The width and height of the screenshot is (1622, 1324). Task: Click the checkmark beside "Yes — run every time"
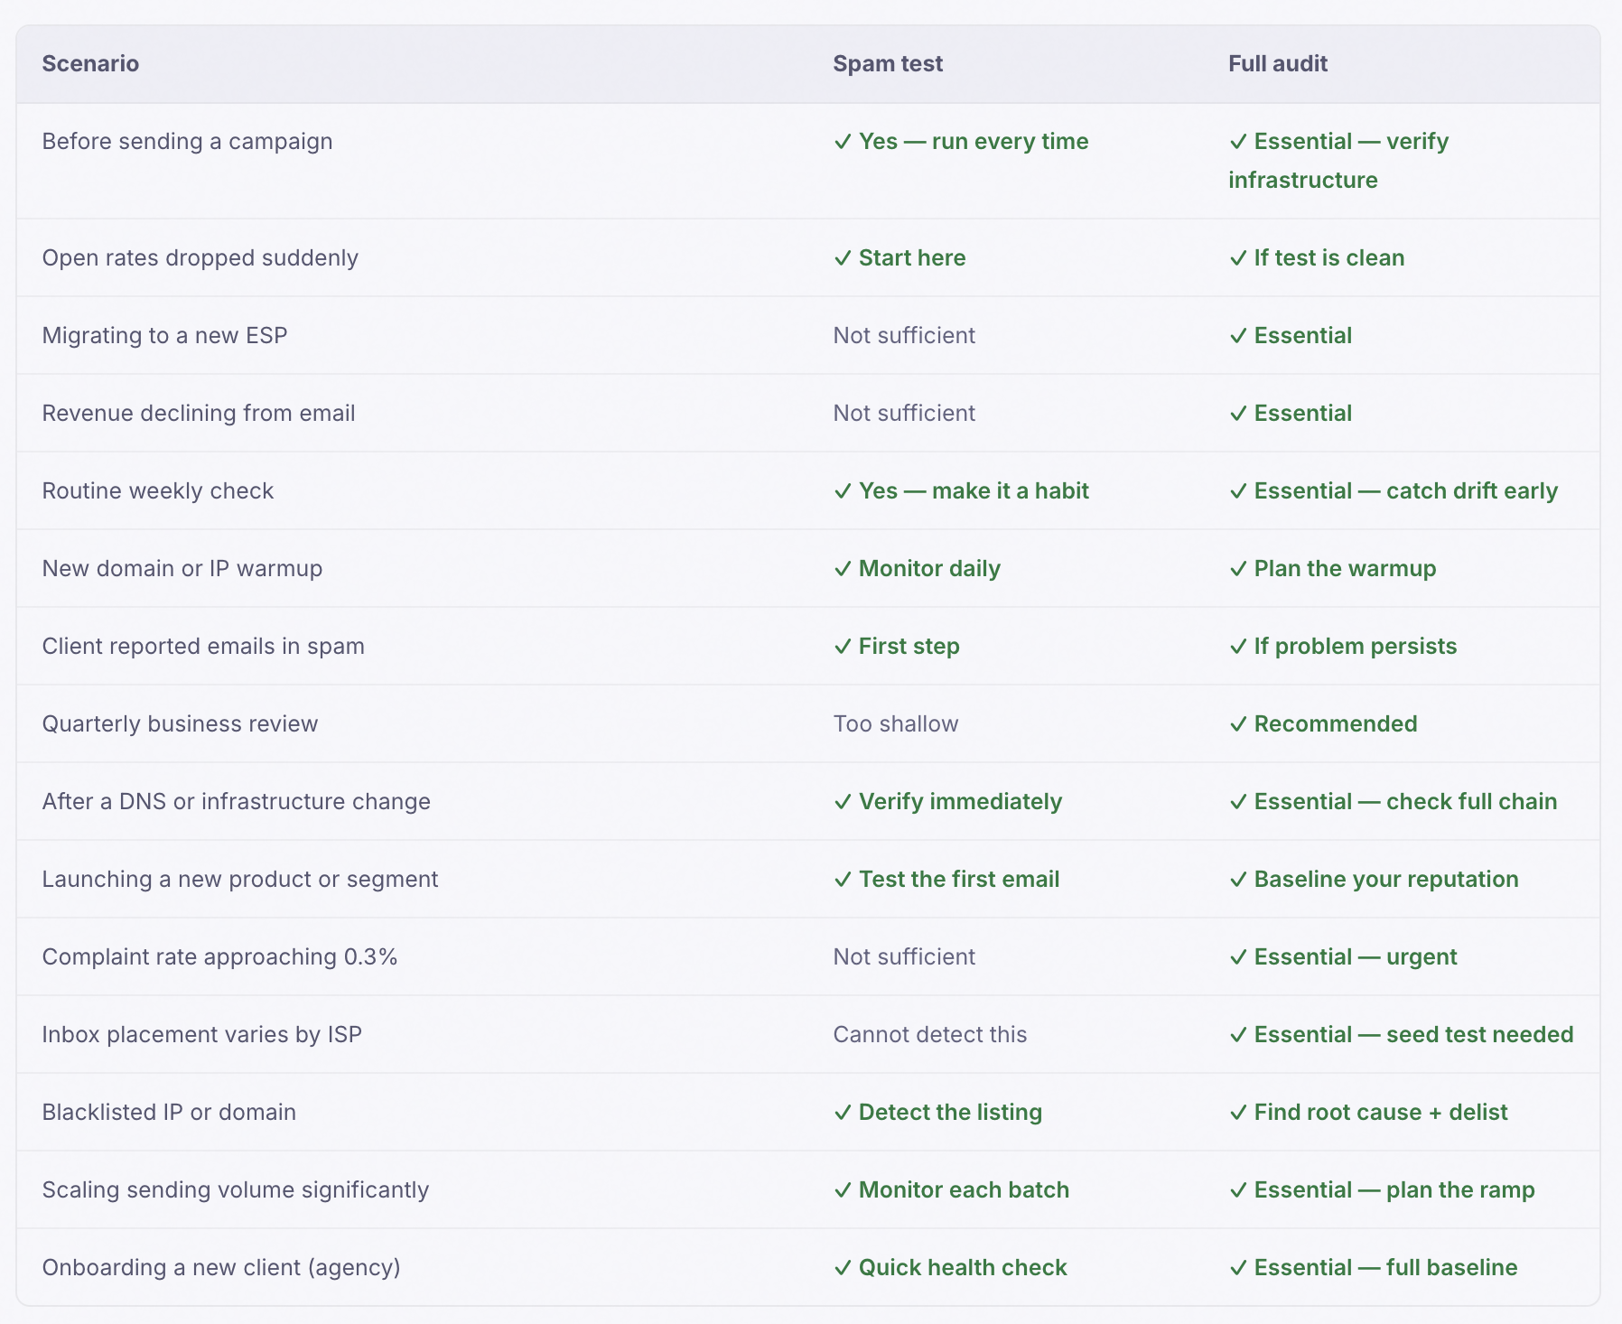[x=842, y=142]
